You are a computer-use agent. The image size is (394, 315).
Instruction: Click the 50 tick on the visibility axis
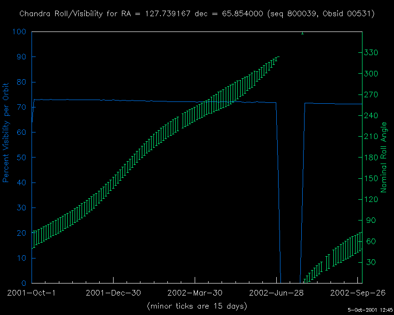coord(22,157)
